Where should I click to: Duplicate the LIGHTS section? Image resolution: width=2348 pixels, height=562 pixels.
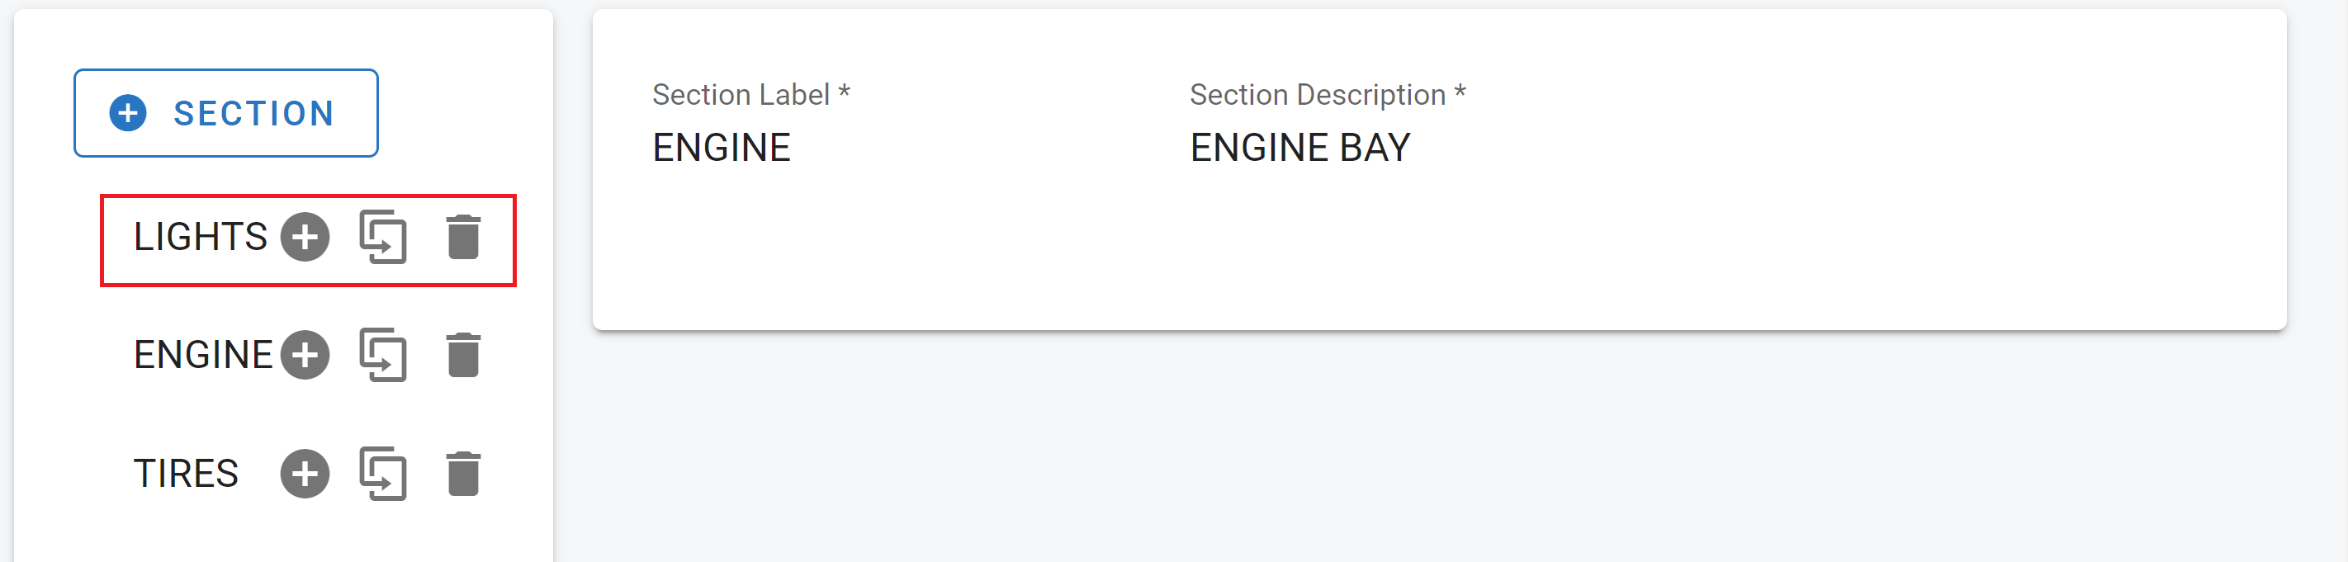click(383, 238)
